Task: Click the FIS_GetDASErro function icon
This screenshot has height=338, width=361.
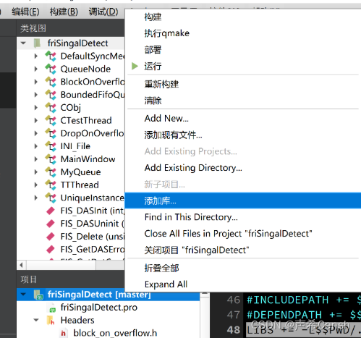Action: (51, 249)
